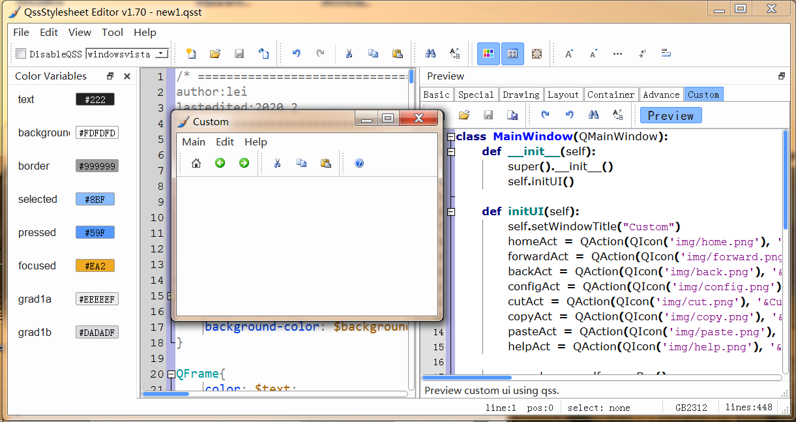Screen dimensions: 796x422
Task: Click the blue help icon in Custom window
Action: point(359,163)
